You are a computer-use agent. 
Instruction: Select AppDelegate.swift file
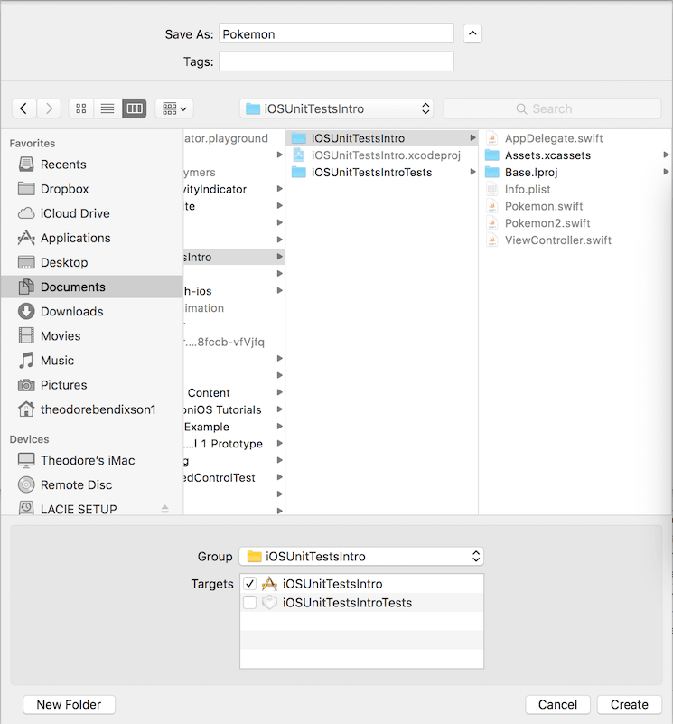coord(575,138)
